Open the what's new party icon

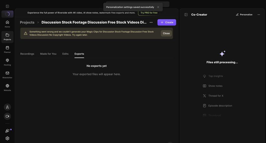pos(7,131)
